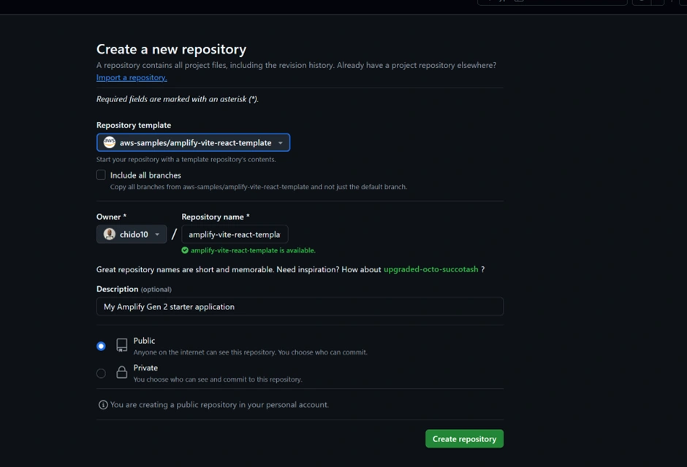This screenshot has height=467, width=687.
Task: Open the Owner dropdown arrow next to chido10
Action: 157,235
